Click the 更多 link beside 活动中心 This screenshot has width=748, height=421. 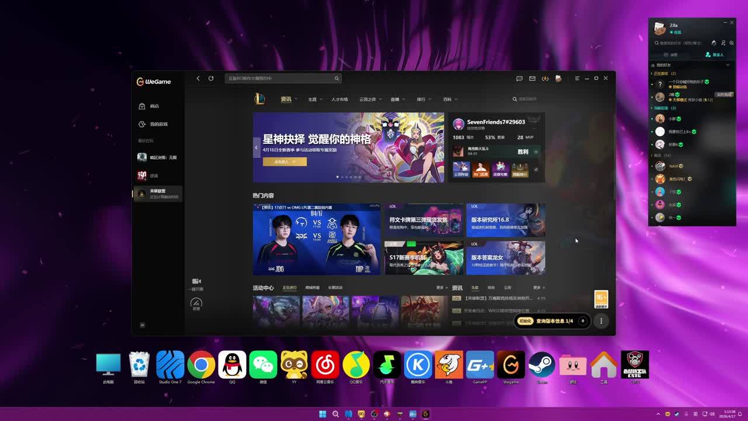coord(441,288)
